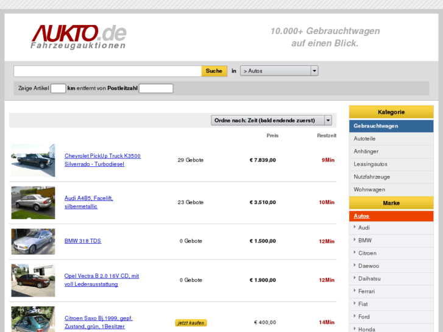Click the Postleitzahl input field
This screenshot has height=332, width=443.
(156, 88)
